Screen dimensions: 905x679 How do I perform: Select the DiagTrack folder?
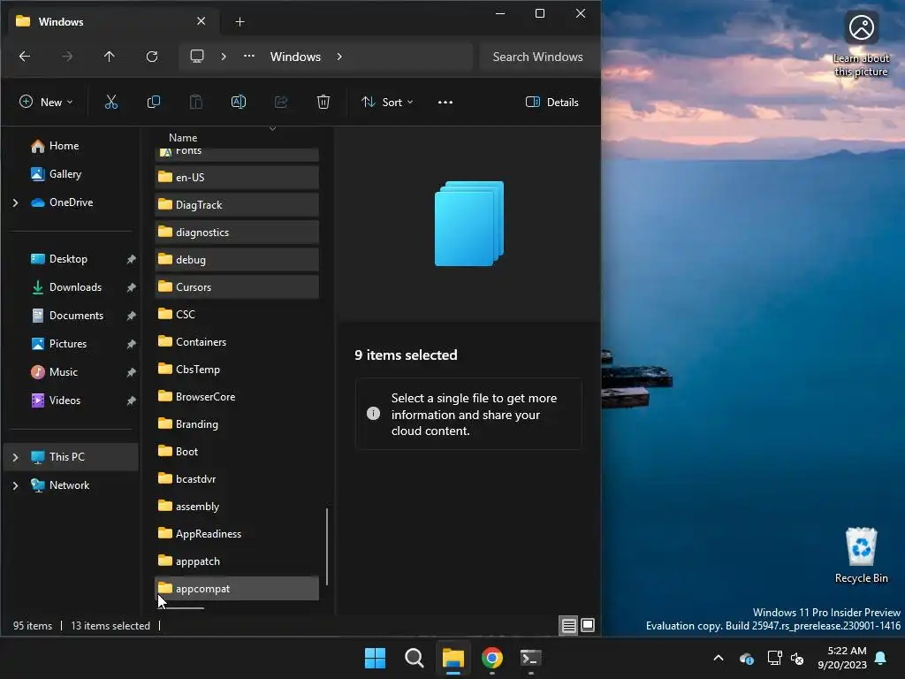point(237,204)
